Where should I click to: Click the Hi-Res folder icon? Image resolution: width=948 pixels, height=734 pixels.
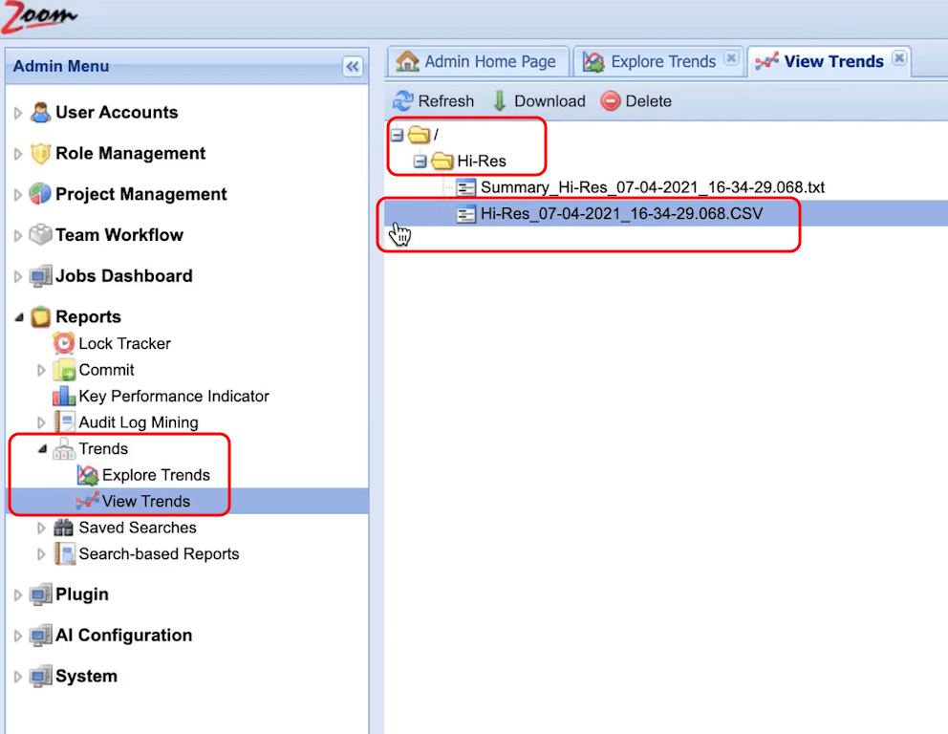point(442,161)
